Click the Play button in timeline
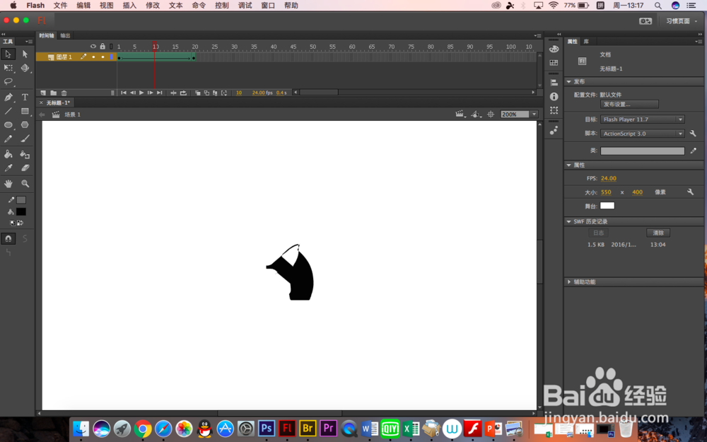This screenshot has width=707, height=442. pyautogui.click(x=141, y=93)
